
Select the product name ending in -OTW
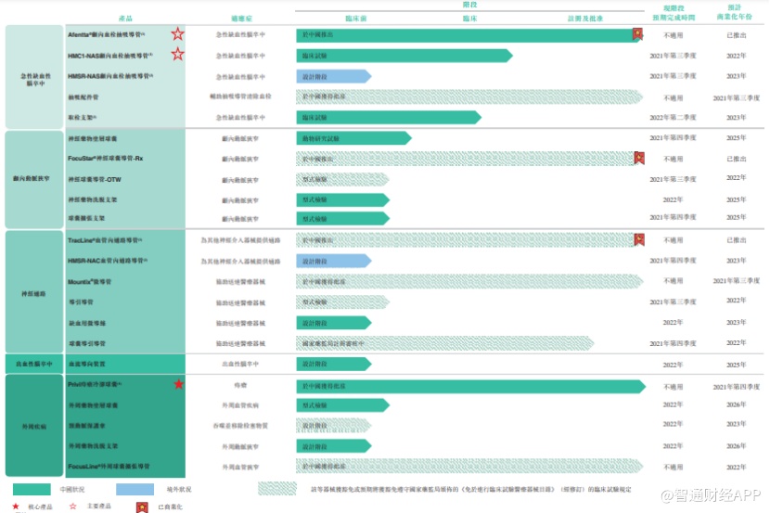[x=95, y=180]
